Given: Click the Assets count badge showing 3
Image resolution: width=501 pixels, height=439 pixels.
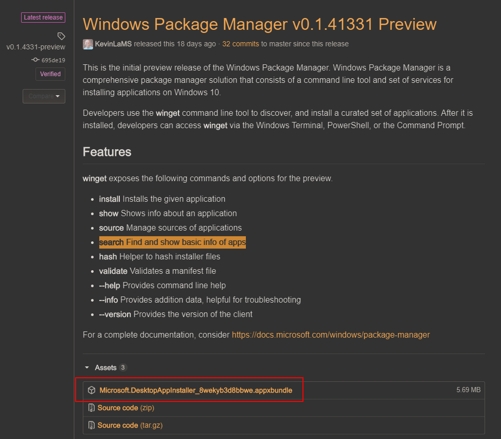Looking at the screenshot, I should (x=123, y=367).
